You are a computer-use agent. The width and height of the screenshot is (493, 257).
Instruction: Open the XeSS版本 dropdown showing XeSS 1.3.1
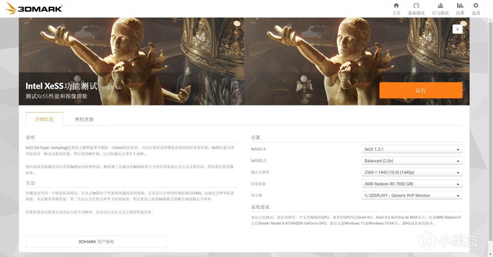point(412,149)
